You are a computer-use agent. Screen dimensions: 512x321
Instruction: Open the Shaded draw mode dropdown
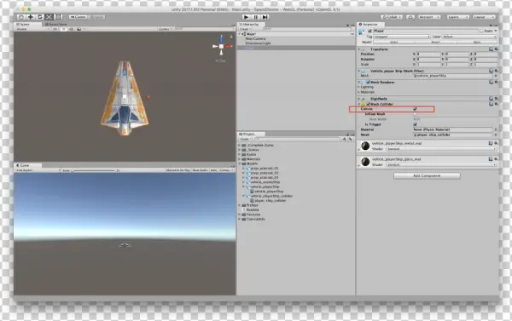pyautogui.click(x=32, y=29)
